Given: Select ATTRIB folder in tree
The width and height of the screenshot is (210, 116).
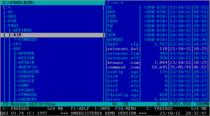Looking at the screenshot, I should coord(26,62).
